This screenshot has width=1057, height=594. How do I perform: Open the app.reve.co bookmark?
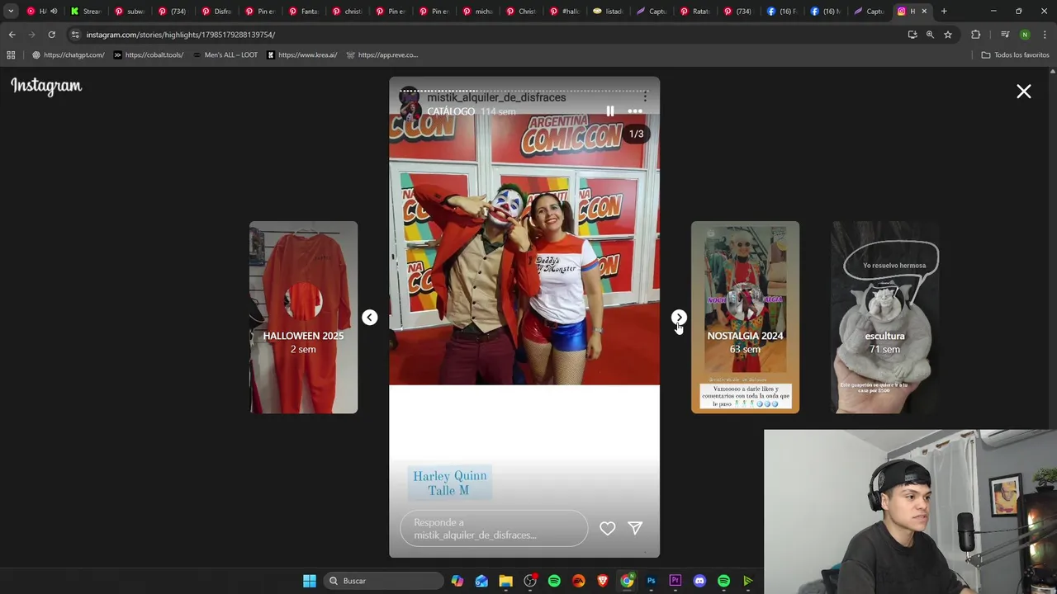click(382, 55)
